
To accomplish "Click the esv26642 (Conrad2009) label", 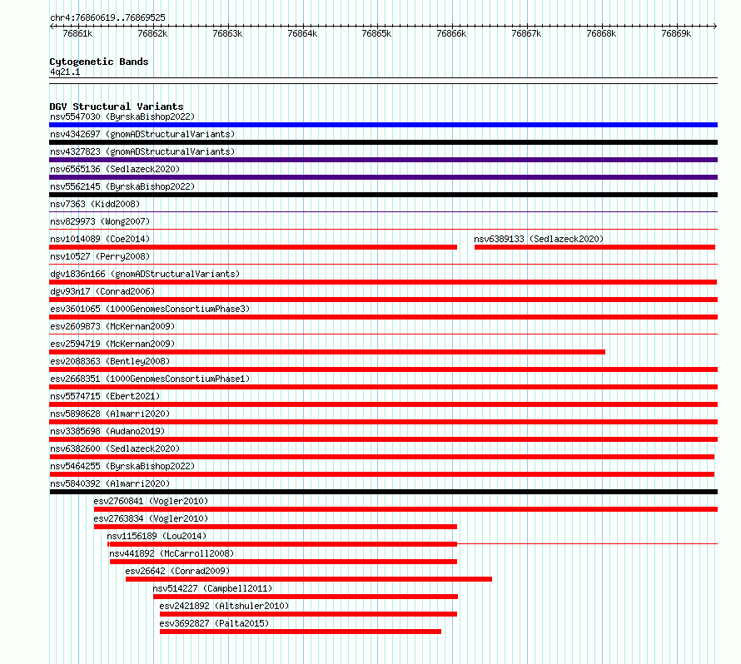I will click(x=177, y=571).
